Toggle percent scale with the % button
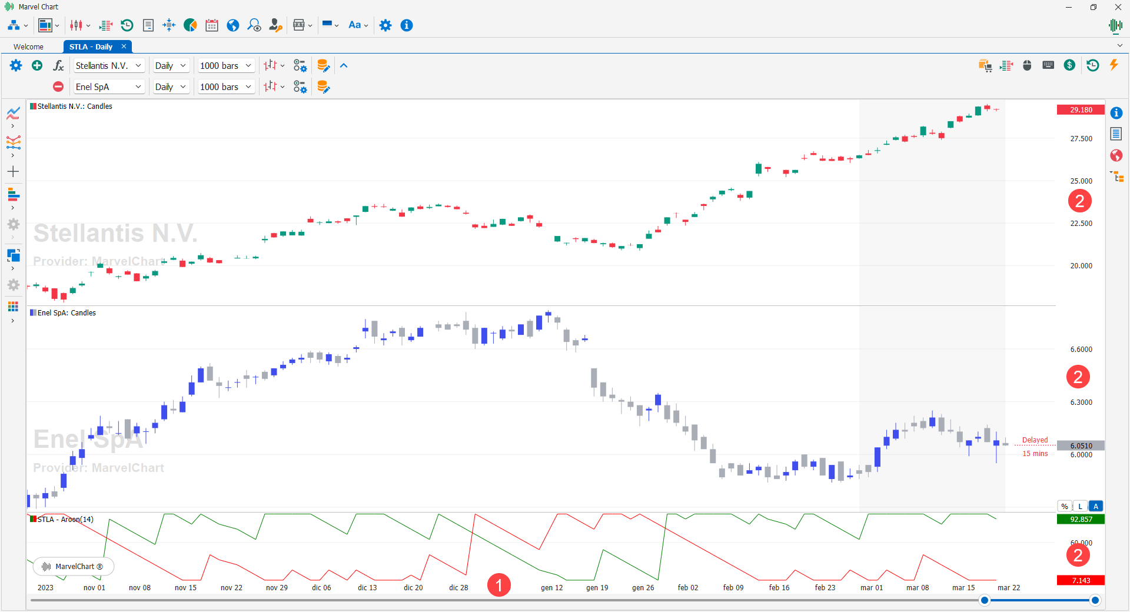The width and height of the screenshot is (1130, 612). [x=1065, y=506]
